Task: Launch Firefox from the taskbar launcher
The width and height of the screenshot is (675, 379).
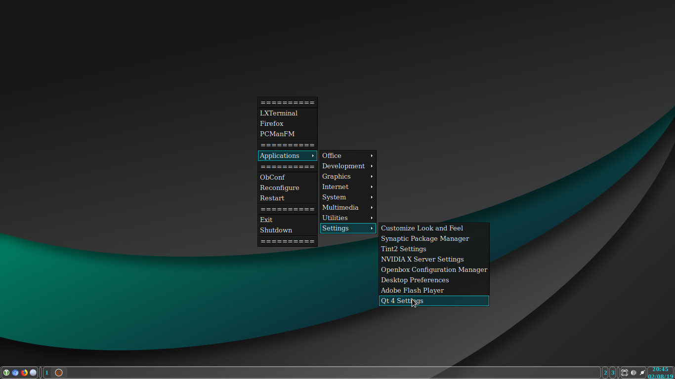Action: point(24,373)
